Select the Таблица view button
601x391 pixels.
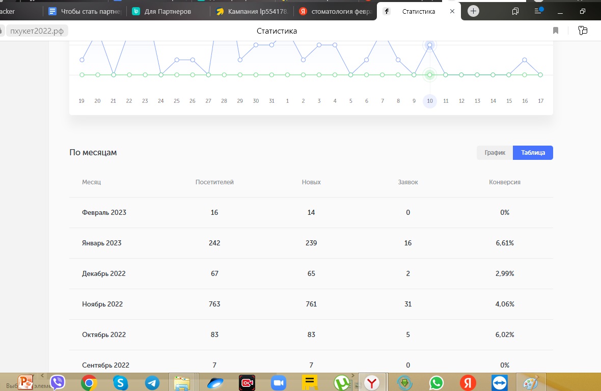[533, 153]
